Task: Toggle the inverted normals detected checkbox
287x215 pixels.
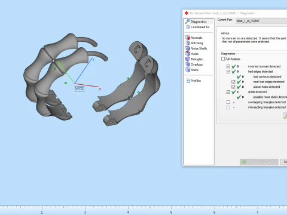Action: [228, 66]
